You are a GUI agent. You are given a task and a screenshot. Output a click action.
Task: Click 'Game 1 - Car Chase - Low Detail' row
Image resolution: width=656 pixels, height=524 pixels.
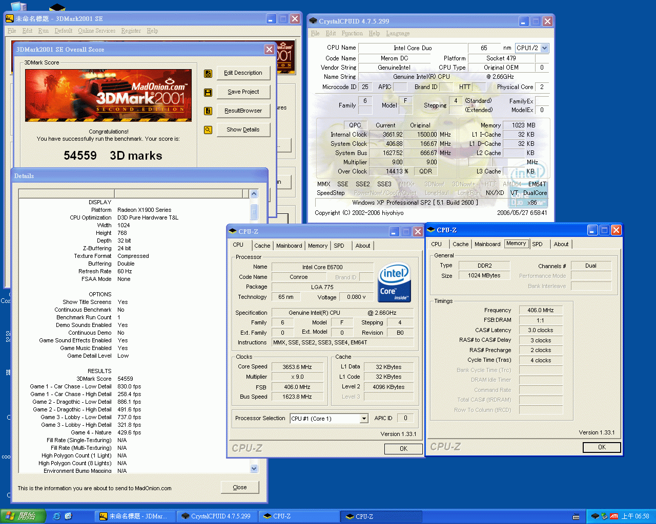85,386
